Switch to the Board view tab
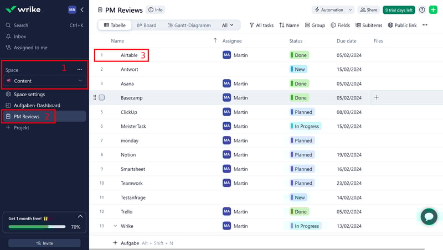Image resolution: width=443 pixels, height=250 pixels. [147, 25]
